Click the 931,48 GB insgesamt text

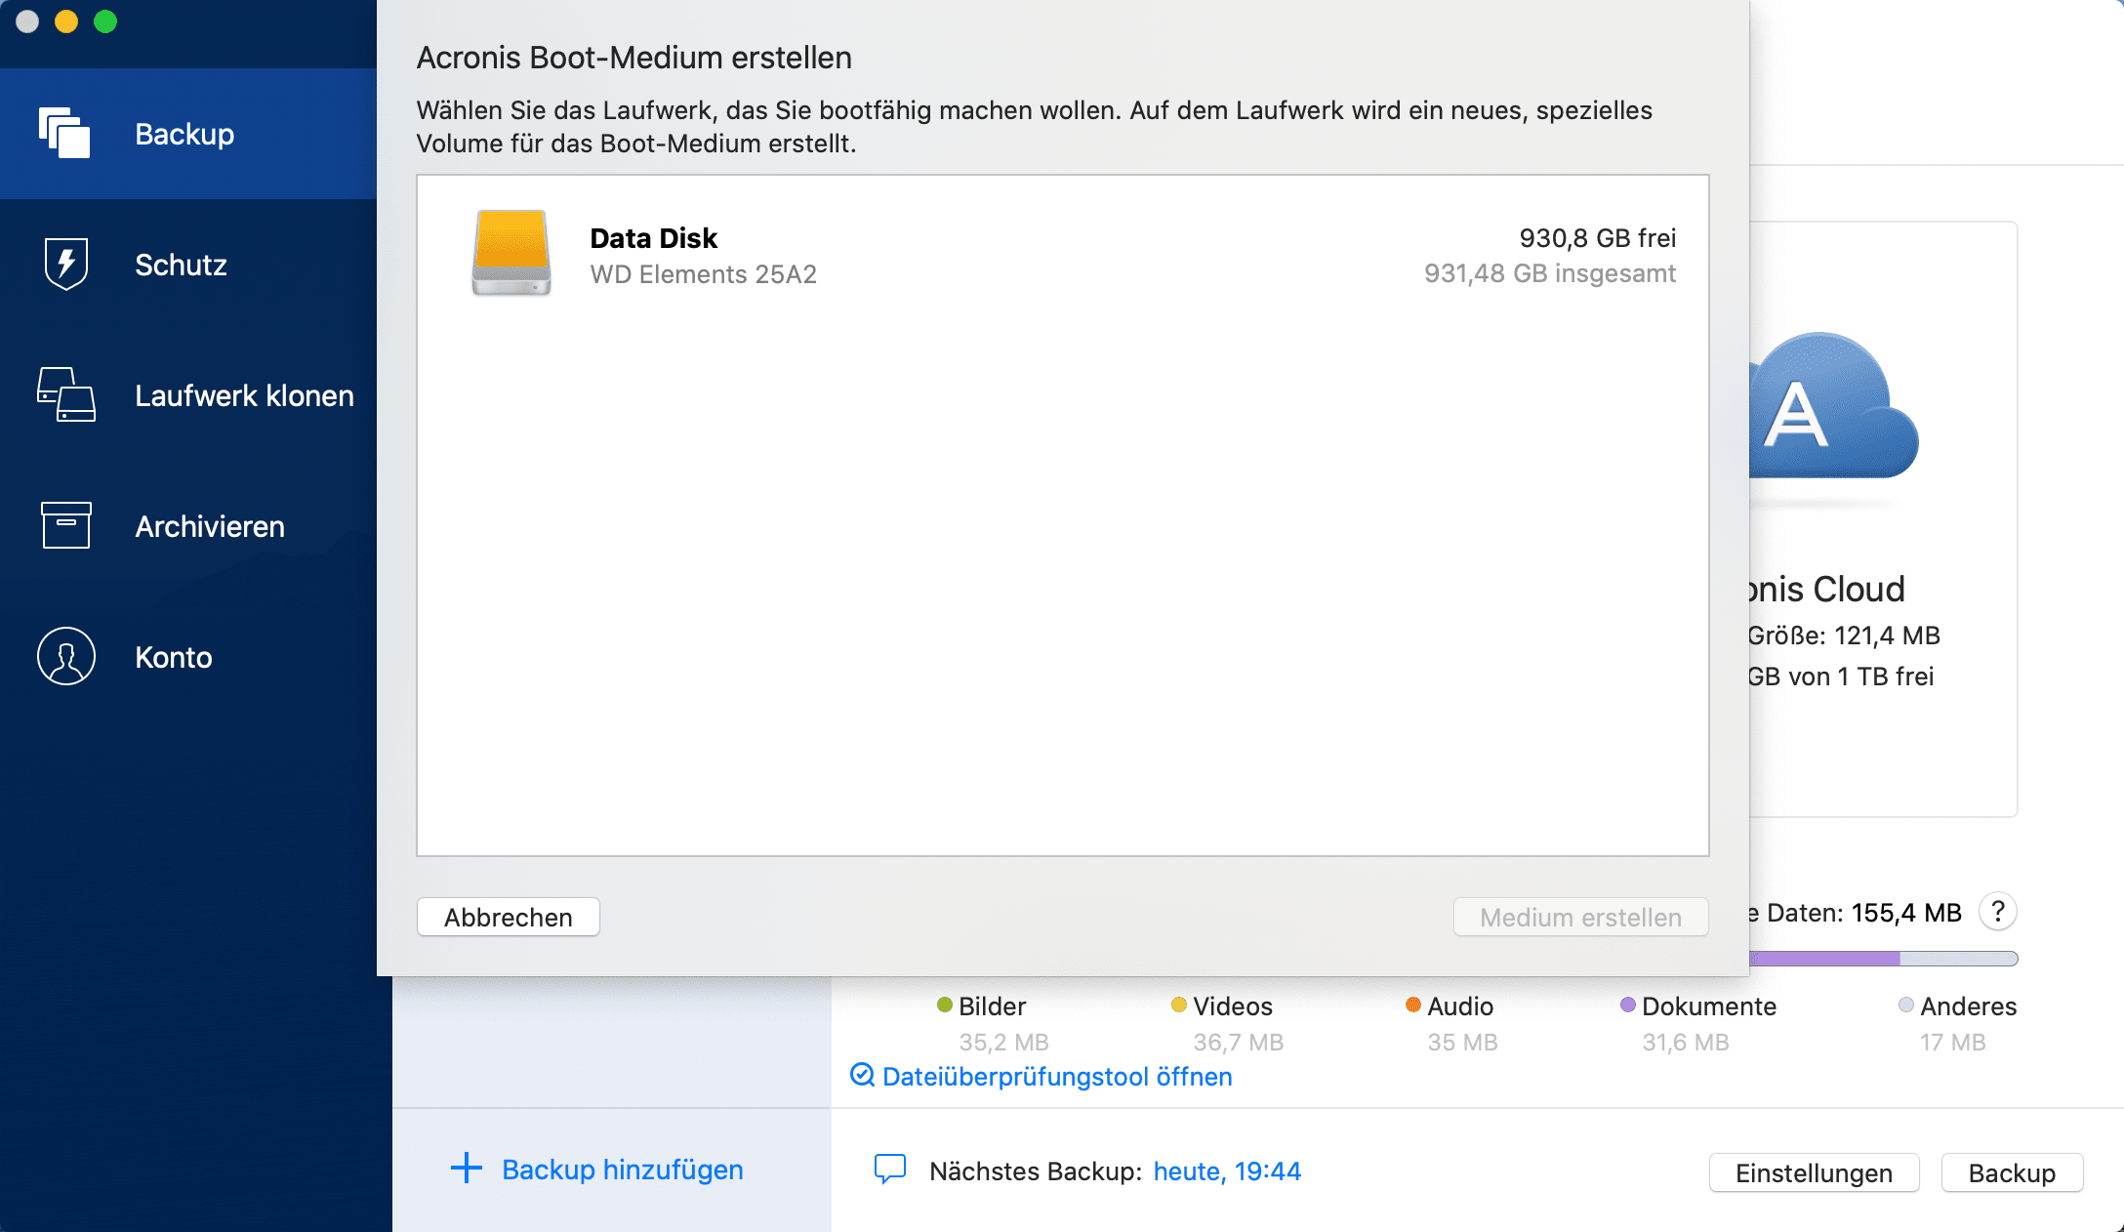pos(1550,273)
